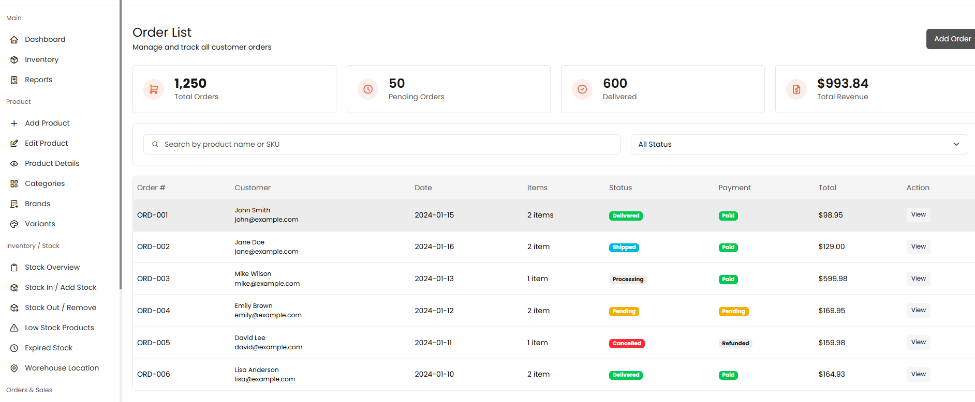Click the Low Stock Products warning icon
Viewport: 975px width, 402px height.
pyautogui.click(x=14, y=328)
